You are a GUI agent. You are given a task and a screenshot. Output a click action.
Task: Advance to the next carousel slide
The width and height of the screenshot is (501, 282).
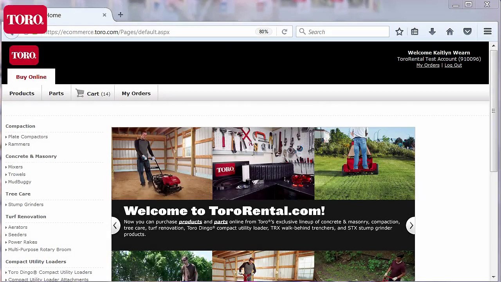pos(411,226)
